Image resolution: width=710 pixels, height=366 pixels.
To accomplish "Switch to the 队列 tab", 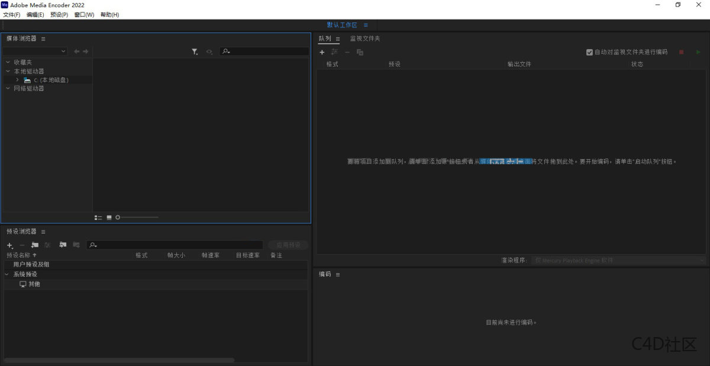I will point(325,38).
